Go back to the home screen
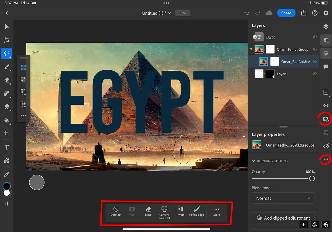This screenshot has width=332, height=232. point(7,13)
